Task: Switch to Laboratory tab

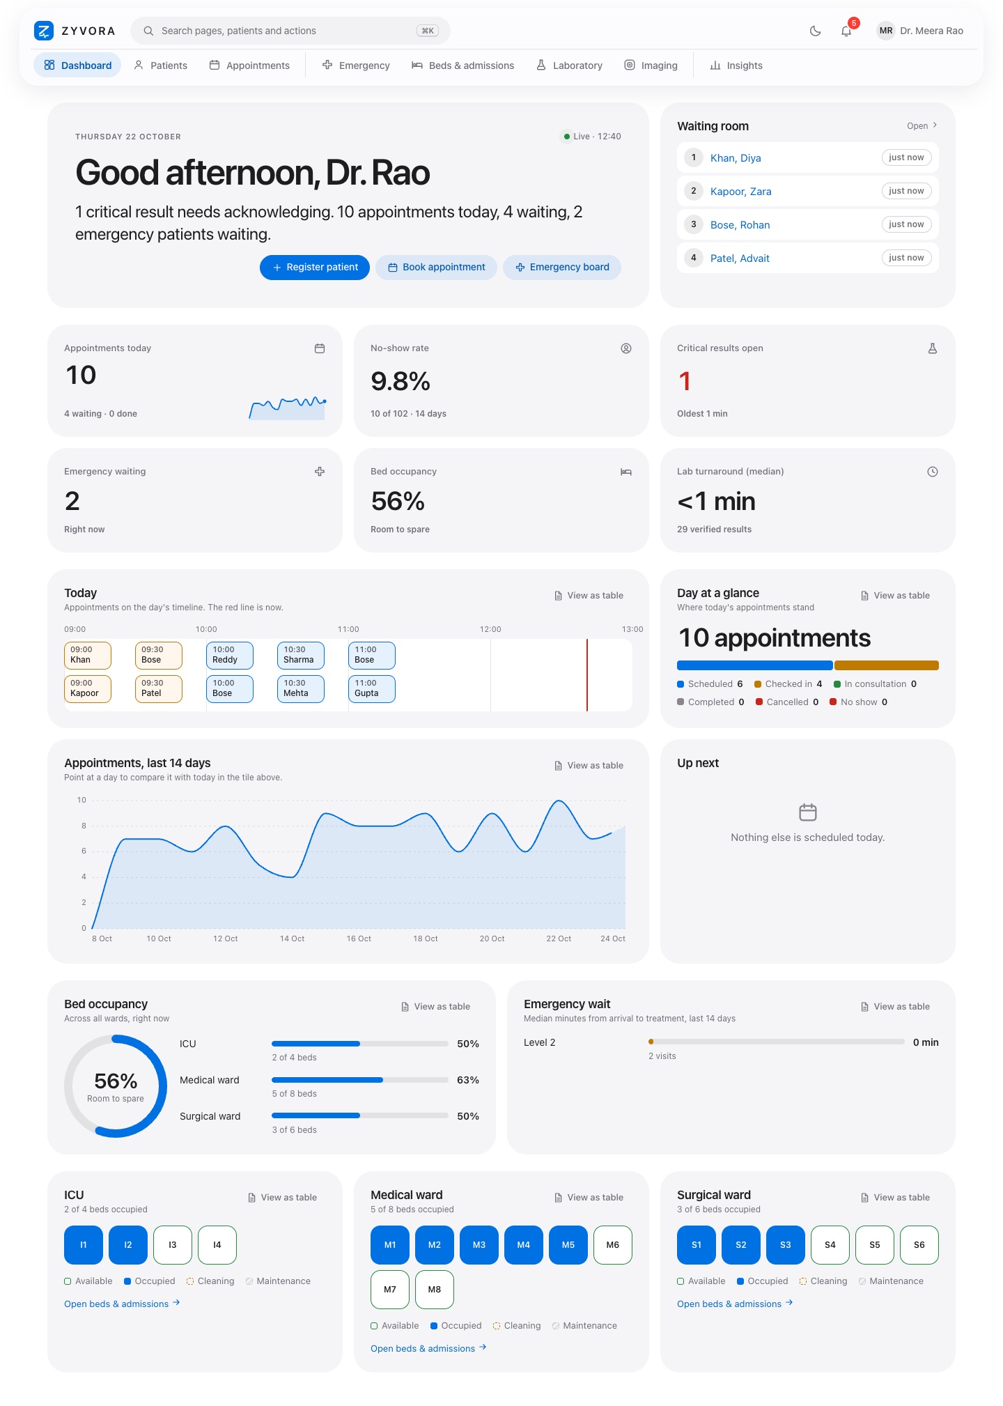Action: tap(569, 65)
